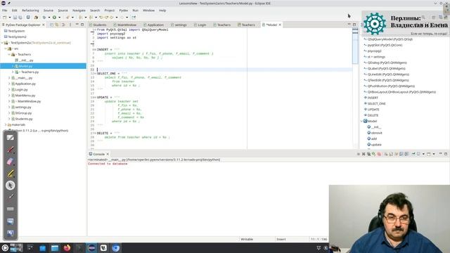The width and height of the screenshot is (450, 253).
Task: Click the green Run button in toolbar
Action: tap(54, 18)
